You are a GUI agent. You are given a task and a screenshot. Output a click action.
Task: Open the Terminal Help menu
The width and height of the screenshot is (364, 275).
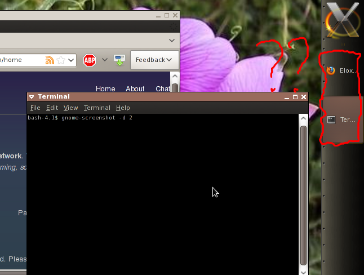[x=123, y=108]
